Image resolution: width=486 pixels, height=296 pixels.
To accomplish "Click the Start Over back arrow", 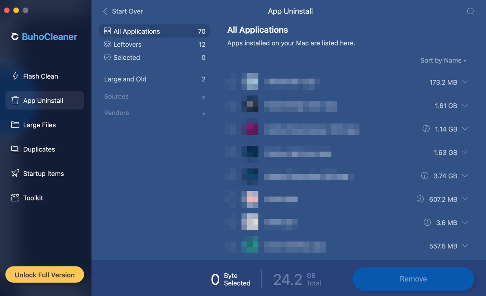I will pyautogui.click(x=105, y=11).
